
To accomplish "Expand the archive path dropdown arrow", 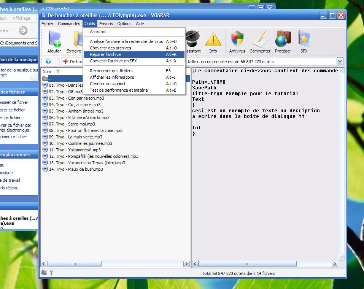I will pos(340,62).
